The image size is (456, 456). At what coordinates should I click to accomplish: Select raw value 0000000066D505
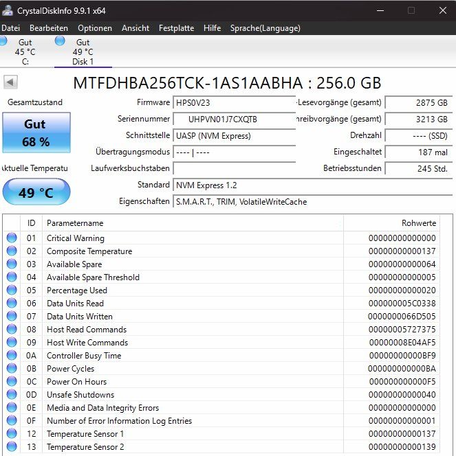(x=402, y=317)
